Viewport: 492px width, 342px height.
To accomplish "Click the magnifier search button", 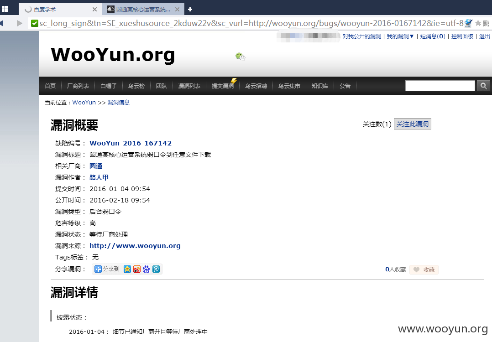I will (483, 86).
